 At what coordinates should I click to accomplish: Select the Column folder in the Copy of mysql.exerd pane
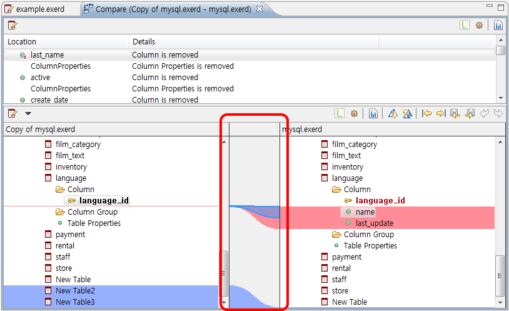click(81, 190)
